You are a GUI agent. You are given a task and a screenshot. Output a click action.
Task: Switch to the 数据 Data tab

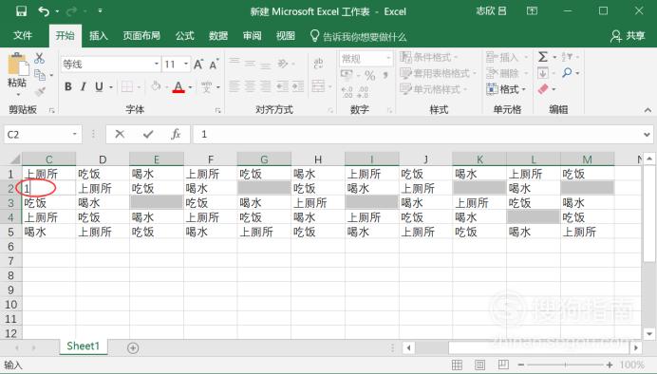[218, 36]
